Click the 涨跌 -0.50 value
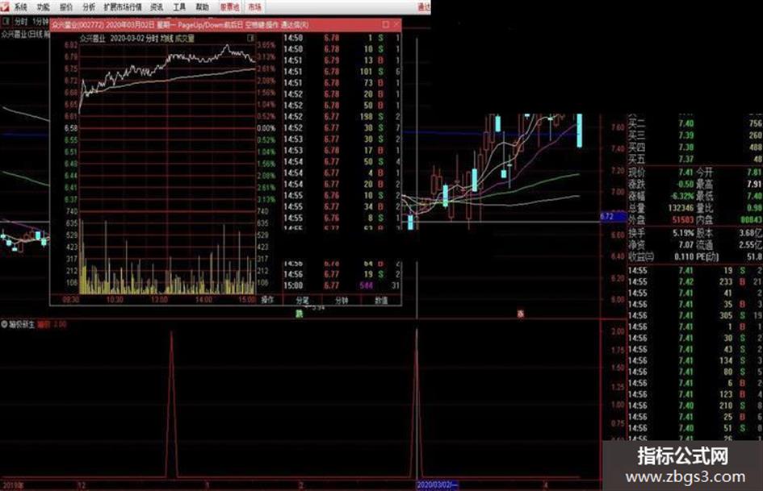The width and height of the screenshot is (763, 491). pyautogui.click(x=685, y=185)
